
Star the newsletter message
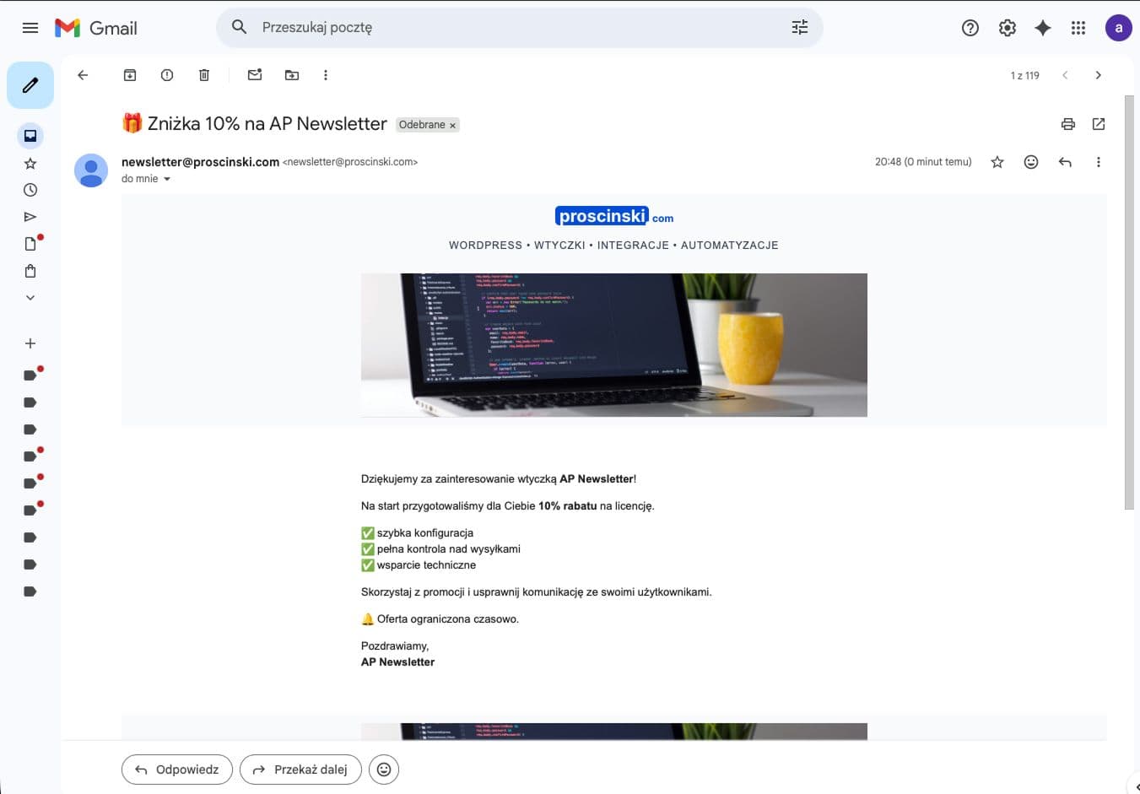[997, 161]
